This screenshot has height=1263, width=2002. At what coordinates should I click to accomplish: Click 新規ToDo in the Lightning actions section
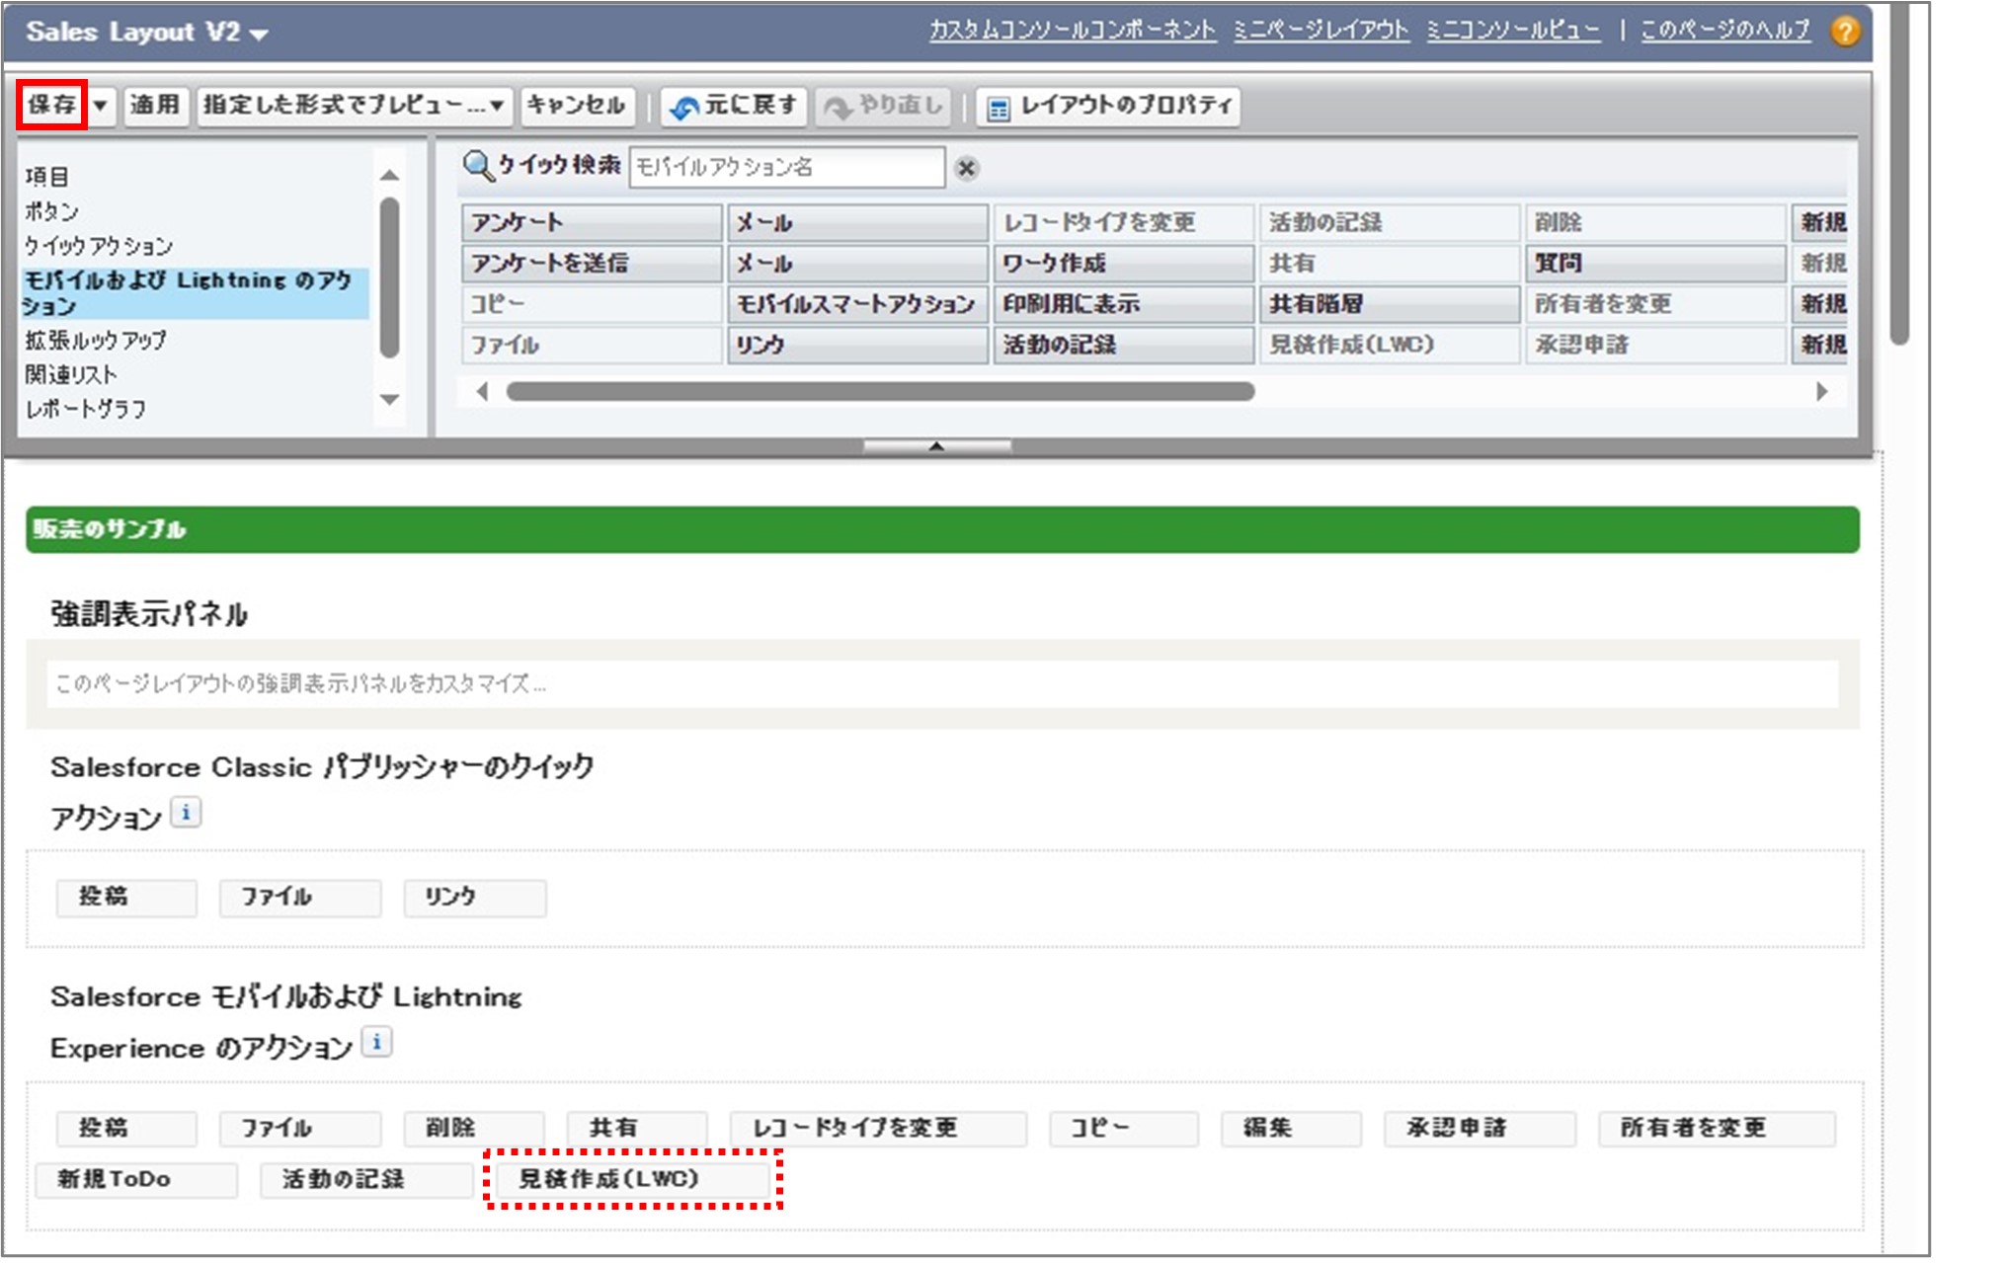[136, 1179]
